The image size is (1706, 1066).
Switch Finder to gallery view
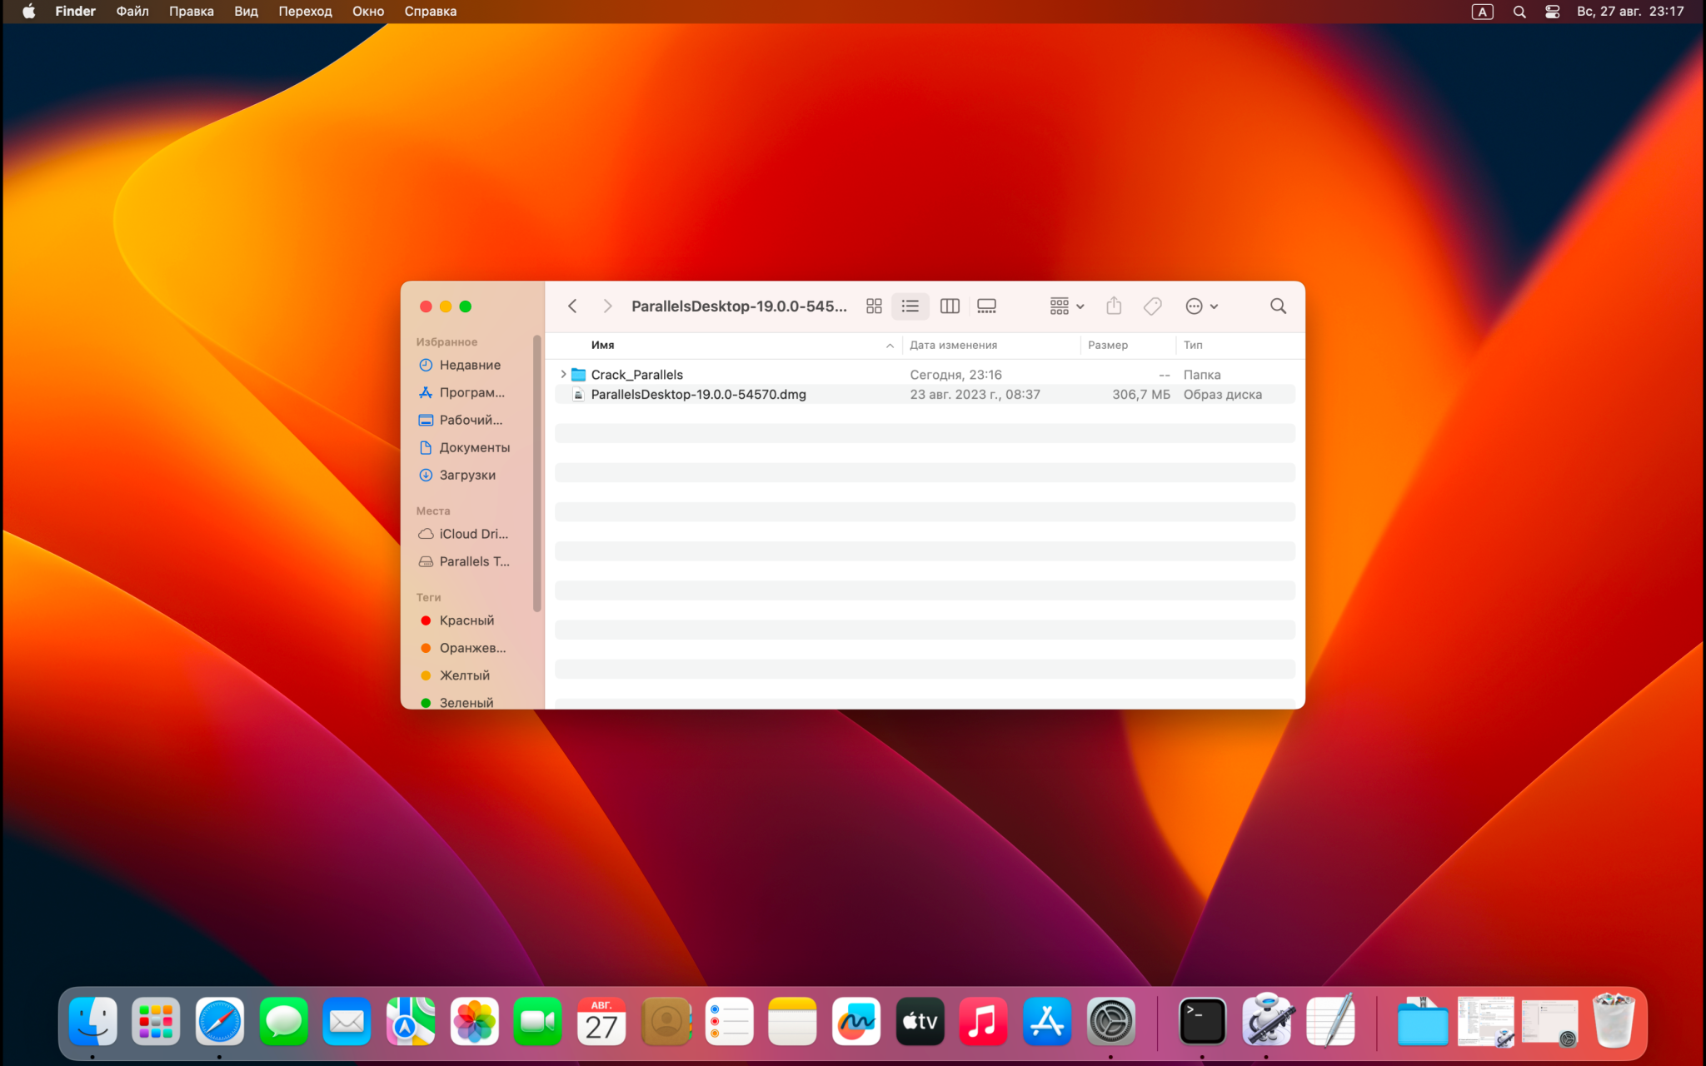[986, 306]
